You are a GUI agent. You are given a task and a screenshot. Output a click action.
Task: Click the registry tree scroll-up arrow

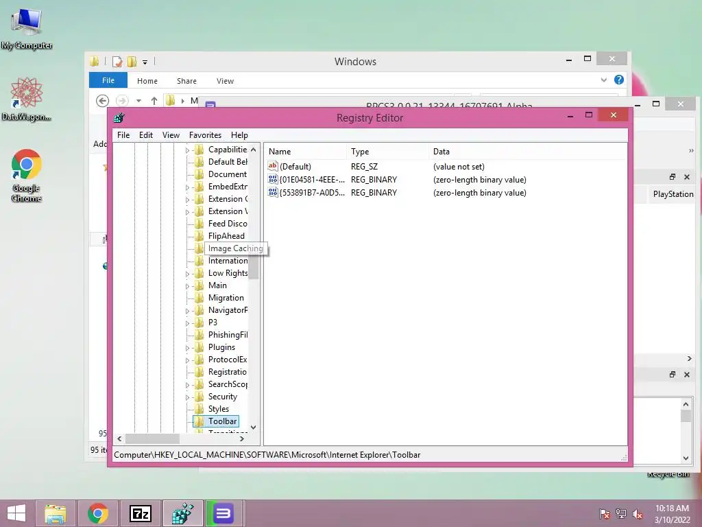click(x=254, y=150)
